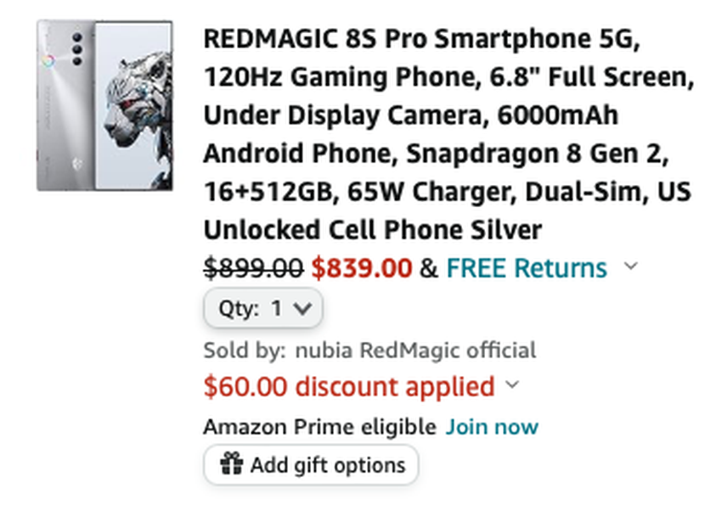Click seller name nubia RedMagic official
The height and width of the screenshot is (505, 722).
point(415,350)
